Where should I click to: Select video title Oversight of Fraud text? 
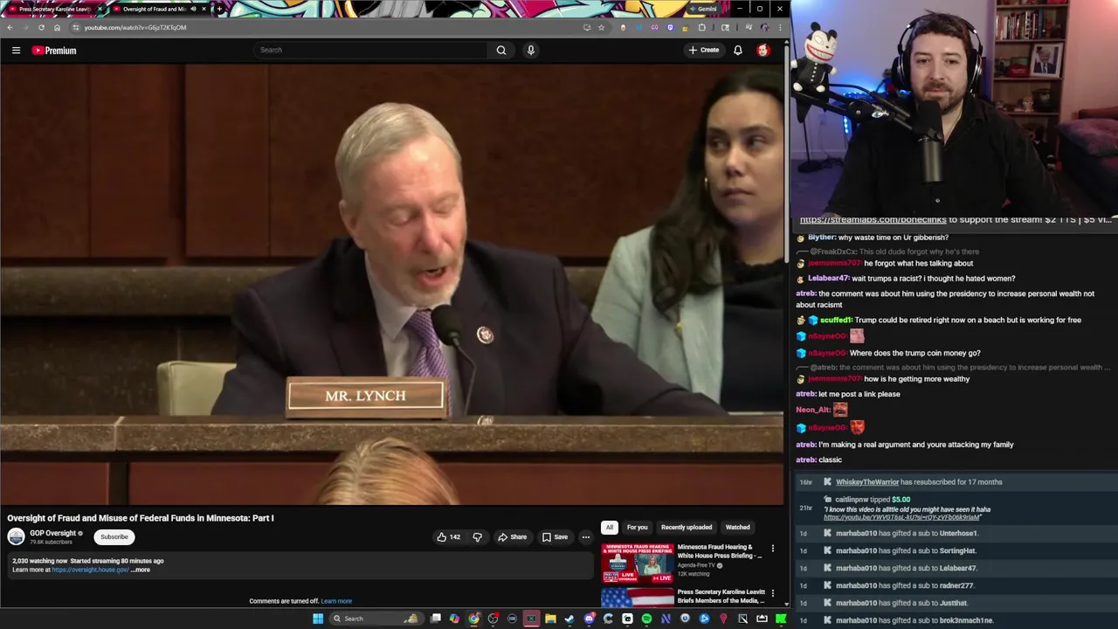[141, 518]
